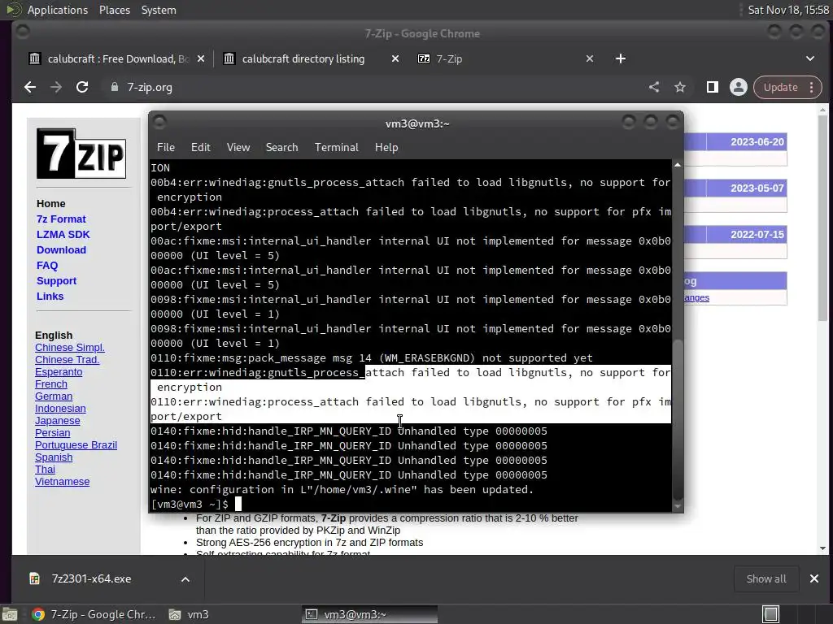This screenshot has width=833, height=624.
Task: Click Show all downloads button
Action: 766,578
